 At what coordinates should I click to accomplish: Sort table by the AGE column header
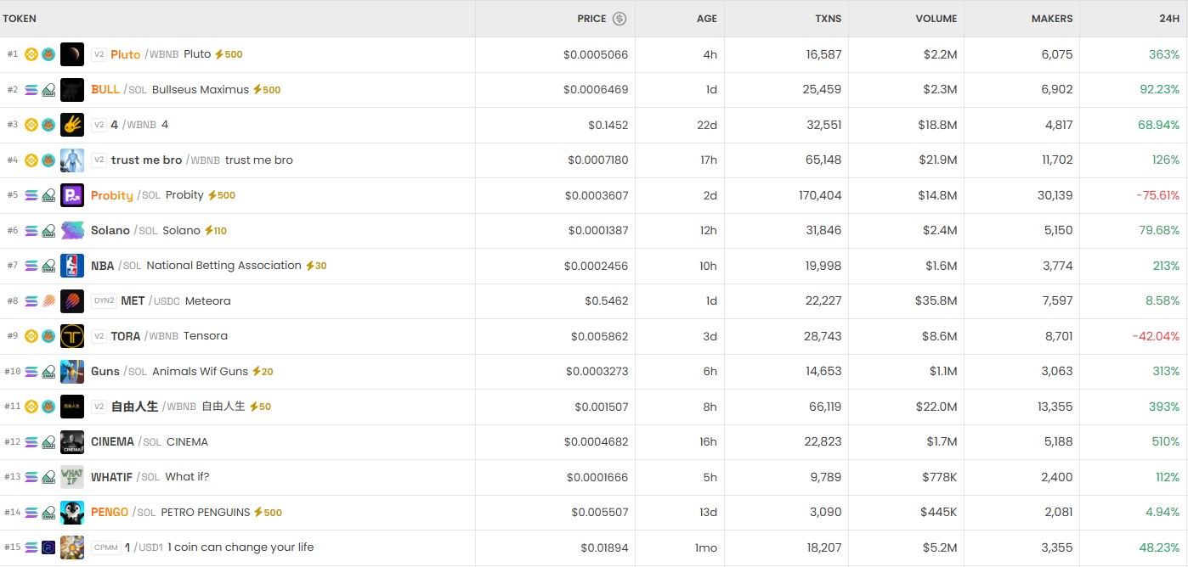pyautogui.click(x=706, y=19)
